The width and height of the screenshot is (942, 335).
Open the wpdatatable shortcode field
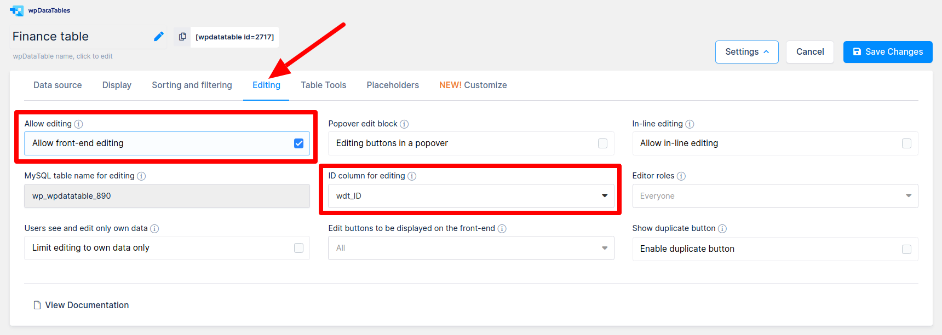234,37
